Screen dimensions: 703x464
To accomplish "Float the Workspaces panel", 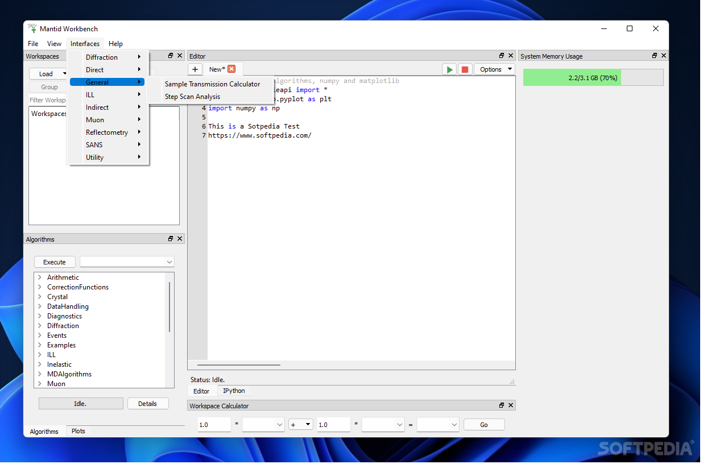I will tap(171, 56).
